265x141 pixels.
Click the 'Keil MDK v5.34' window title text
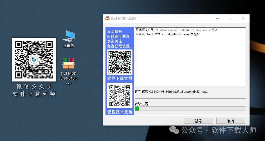(123, 19)
